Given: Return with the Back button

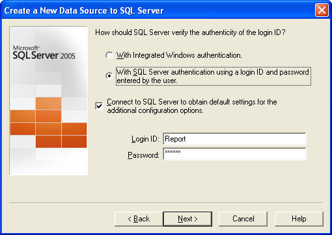Looking at the screenshot, I should pos(139,219).
